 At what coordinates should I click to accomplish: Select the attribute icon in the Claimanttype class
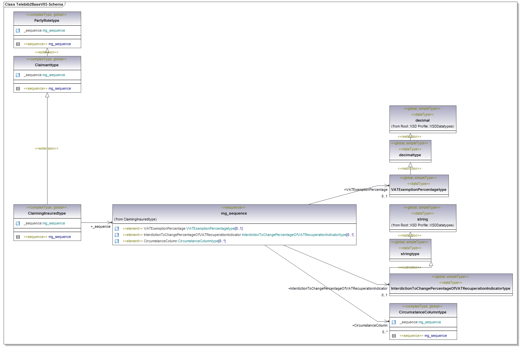click(x=18, y=75)
